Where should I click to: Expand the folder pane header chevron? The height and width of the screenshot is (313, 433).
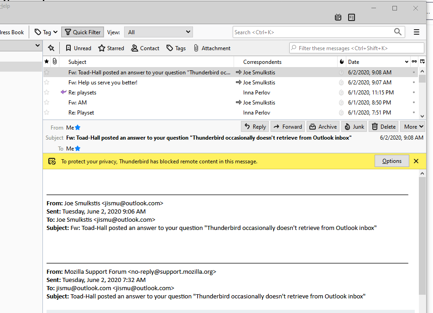click(x=37, y=45)
